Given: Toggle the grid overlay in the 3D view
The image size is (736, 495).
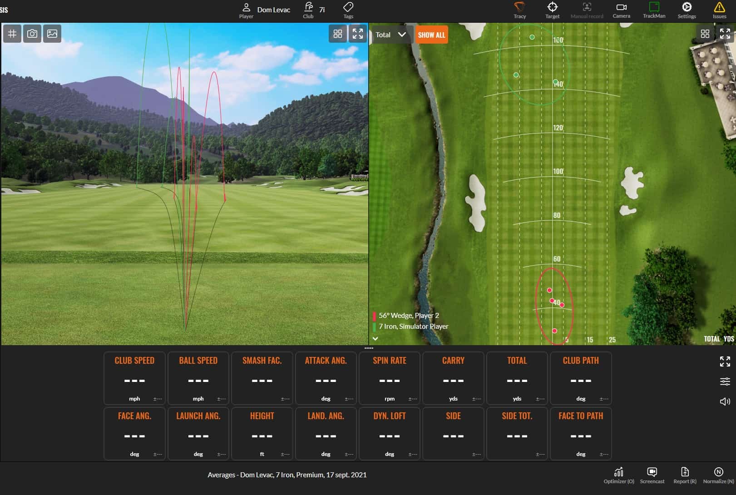Looking at the screenshot, I should coord(12,33).
